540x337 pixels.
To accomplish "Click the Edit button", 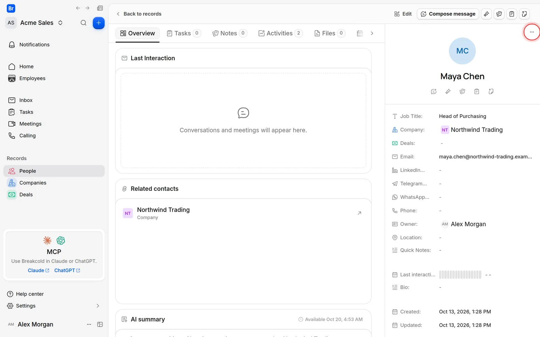I will click(403, 14).
